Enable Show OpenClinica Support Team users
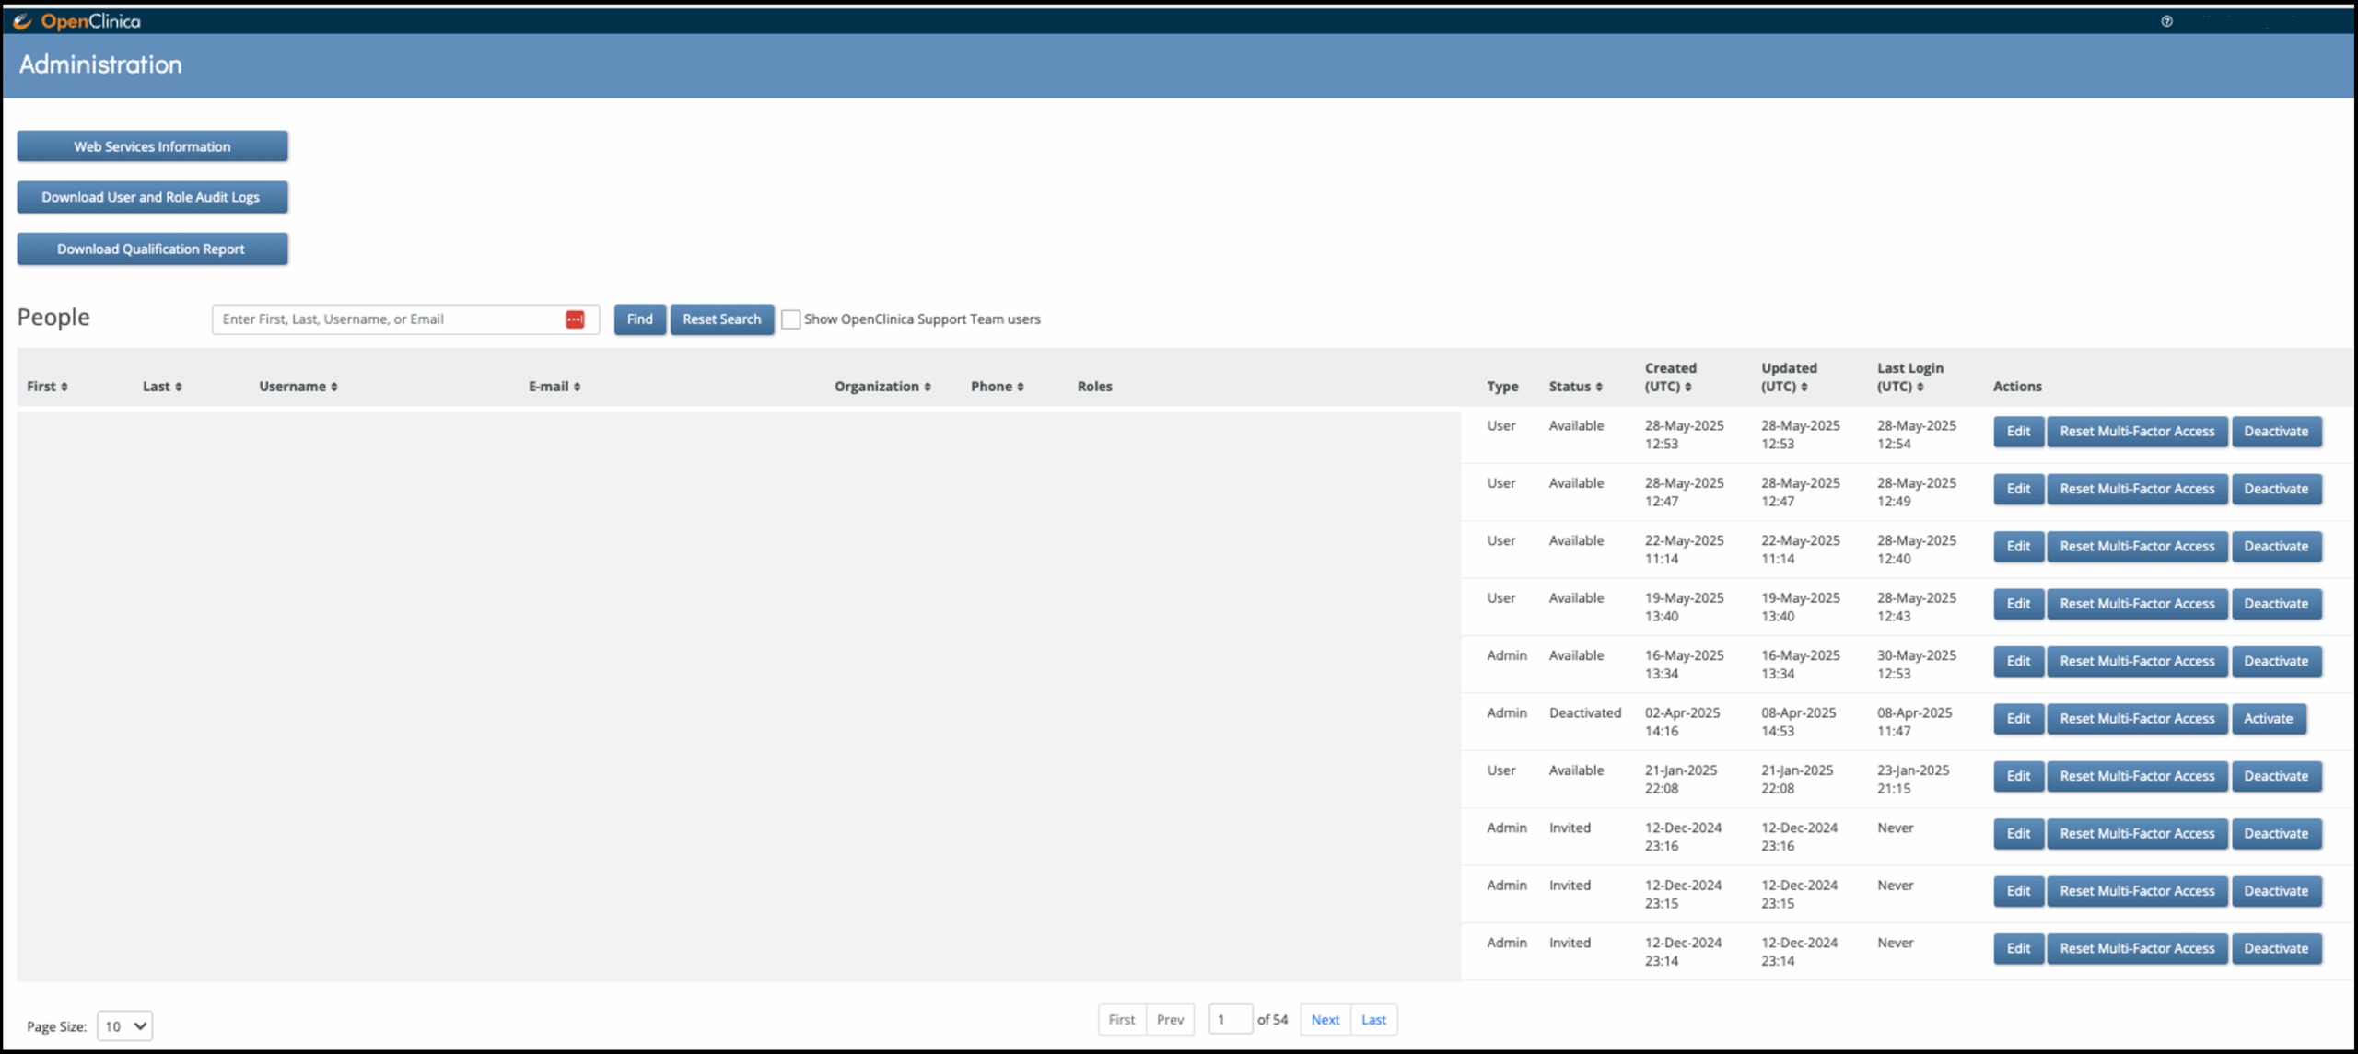2358x1054 pixels. click(790, 319)
